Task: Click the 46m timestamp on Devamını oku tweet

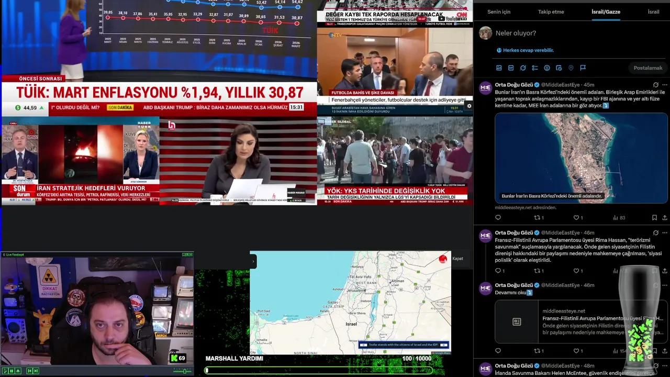Action: 589,285
